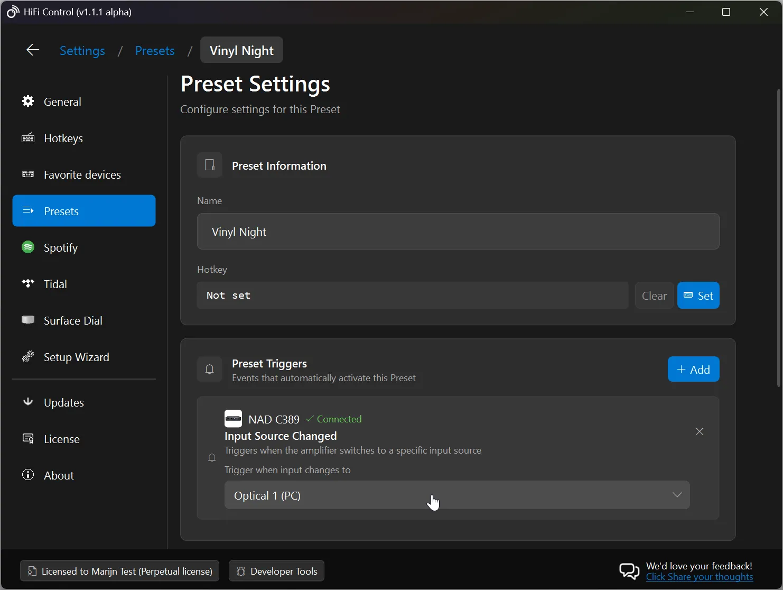783x590 pixels.
Task: Click the Vinyl Night breadcrumb tab
Action: click(241, 50)
